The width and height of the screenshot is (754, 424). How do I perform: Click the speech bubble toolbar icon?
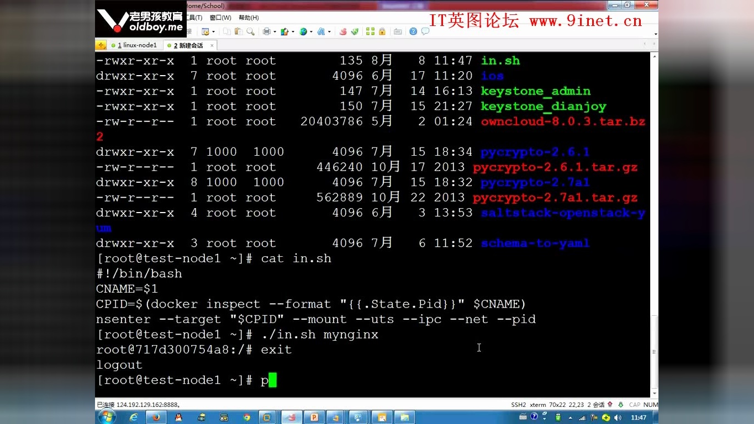pos(425,31)
